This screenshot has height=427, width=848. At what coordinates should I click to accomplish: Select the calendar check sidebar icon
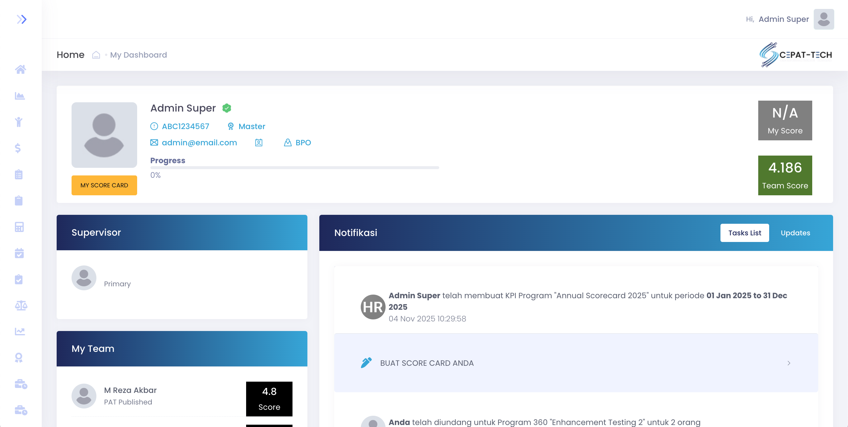click(x=19, y=253)
